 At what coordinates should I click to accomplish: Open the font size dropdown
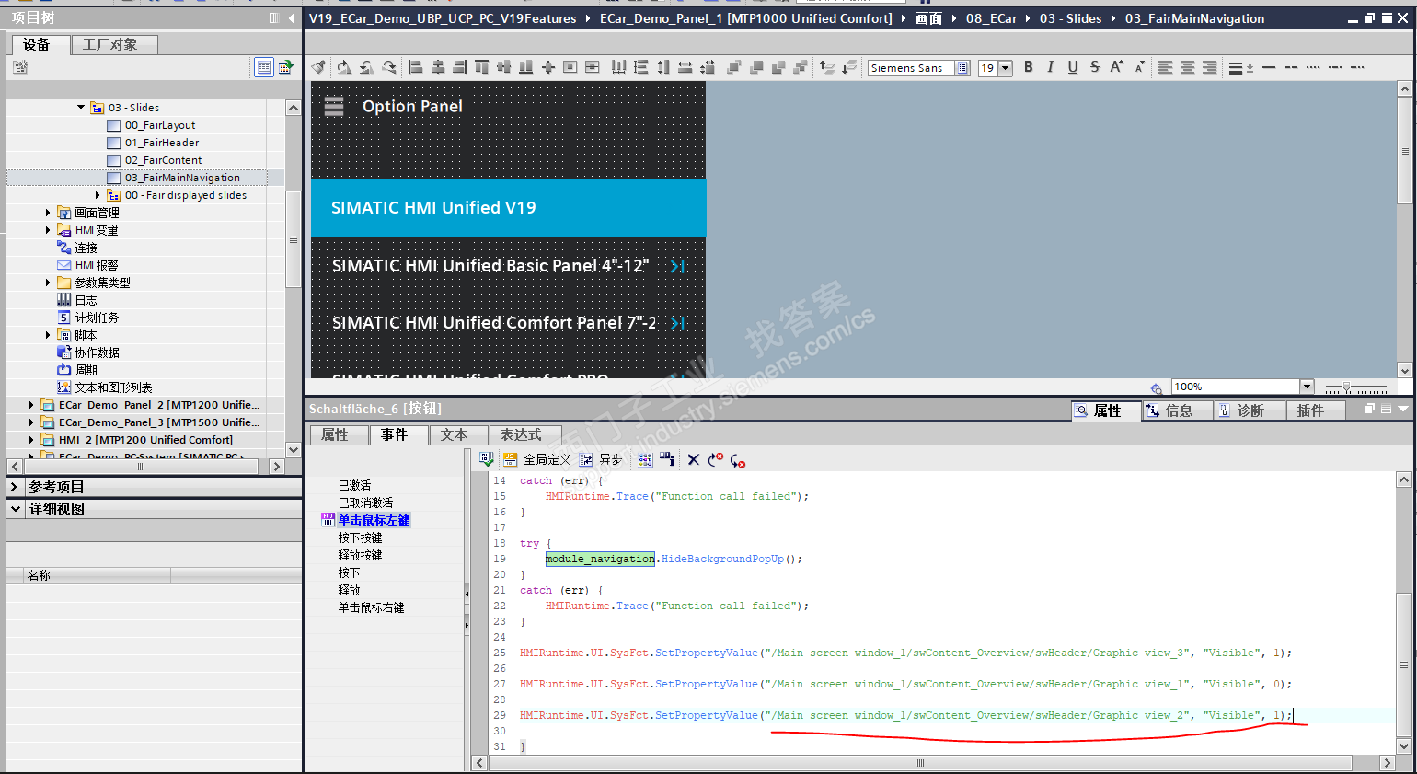tap(1006, 68)
